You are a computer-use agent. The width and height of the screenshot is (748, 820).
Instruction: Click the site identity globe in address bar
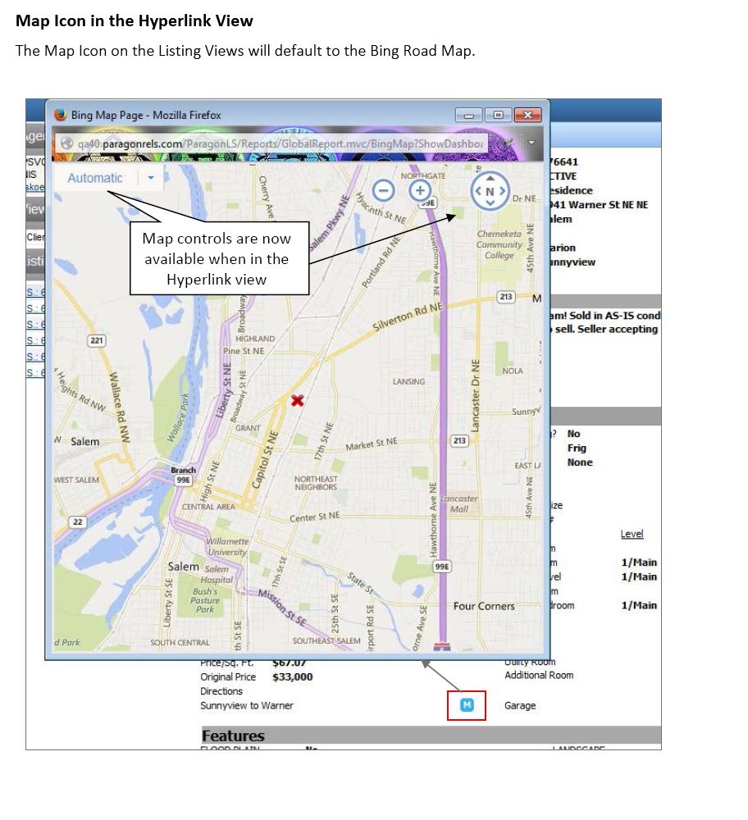[66, 143]
